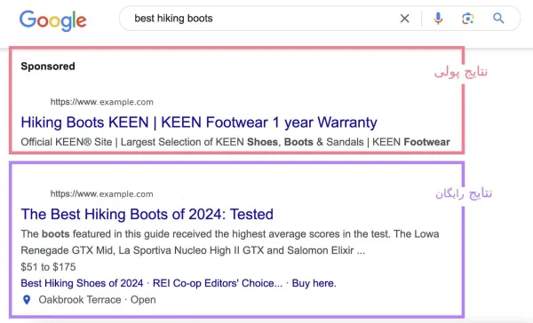Submit the search with the magnifier icon
This screenshot has width=533, height=323.
pyautogui.click(x=498, y=19)
